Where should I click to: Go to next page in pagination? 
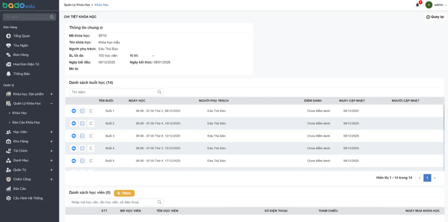(435, 178)
